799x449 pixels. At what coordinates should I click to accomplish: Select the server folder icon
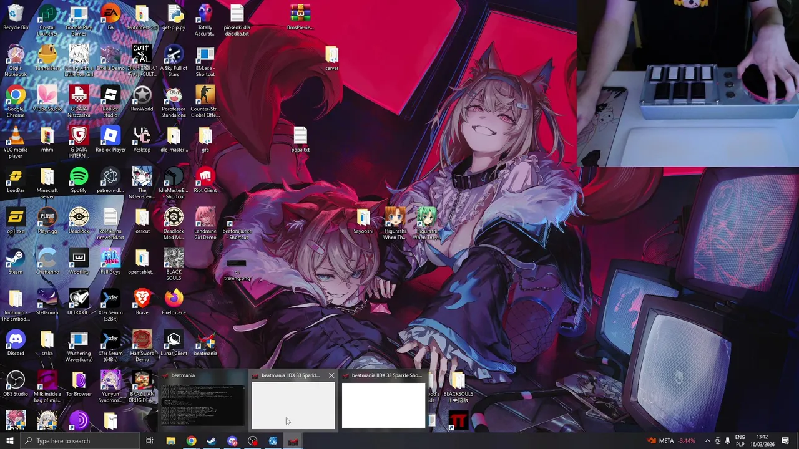point(331,58)
